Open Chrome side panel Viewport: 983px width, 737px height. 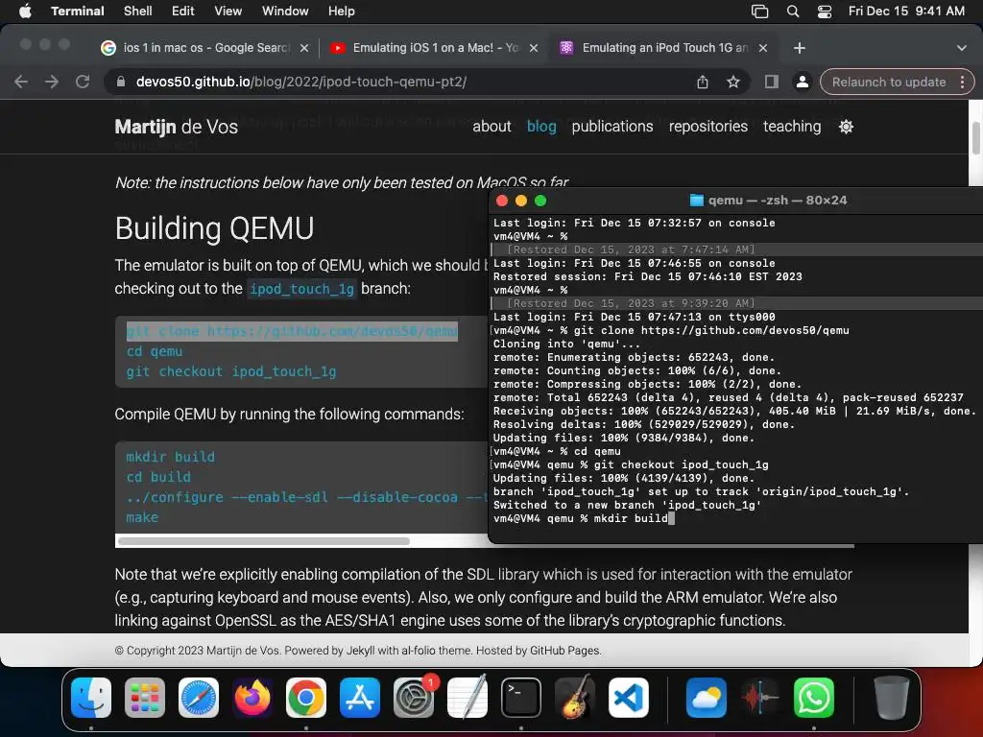[772, 82]
